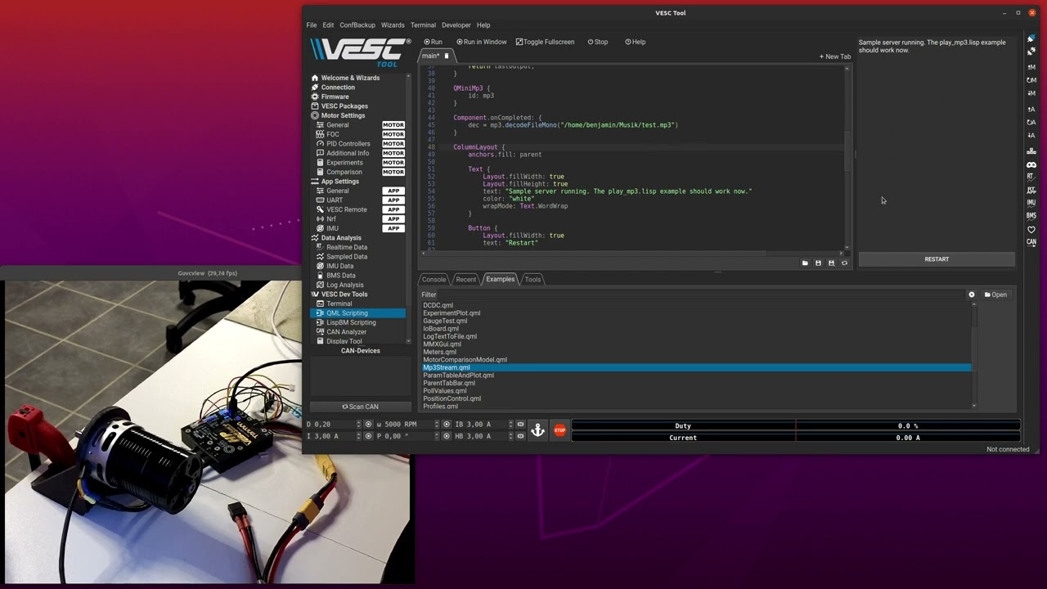This screenshot has height=589, width=1047.
Task: Clear the Filter field with X icon
Action: pos(972,294)
